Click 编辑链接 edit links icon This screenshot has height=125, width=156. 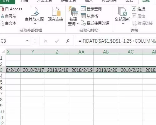pos(134,23)
